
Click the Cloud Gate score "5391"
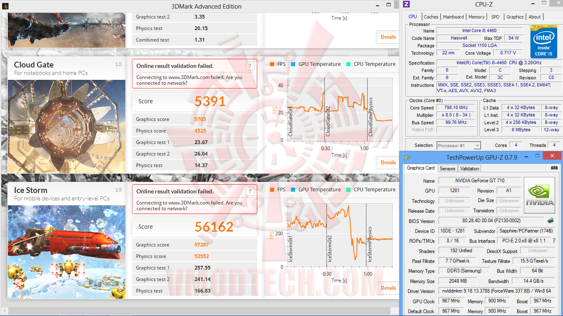pyautogui.click(x=210, y=101)
